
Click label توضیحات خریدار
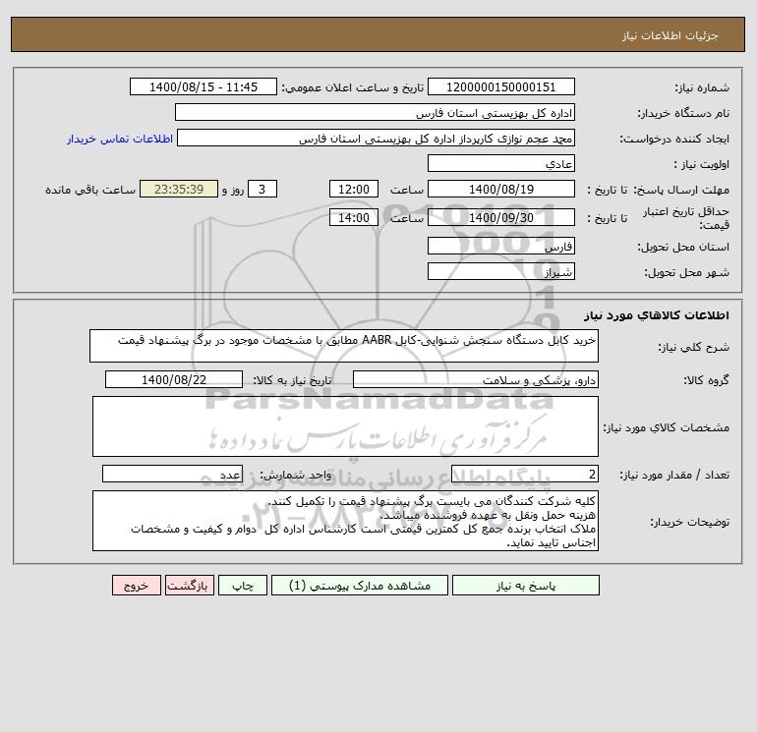coord(690,523)
